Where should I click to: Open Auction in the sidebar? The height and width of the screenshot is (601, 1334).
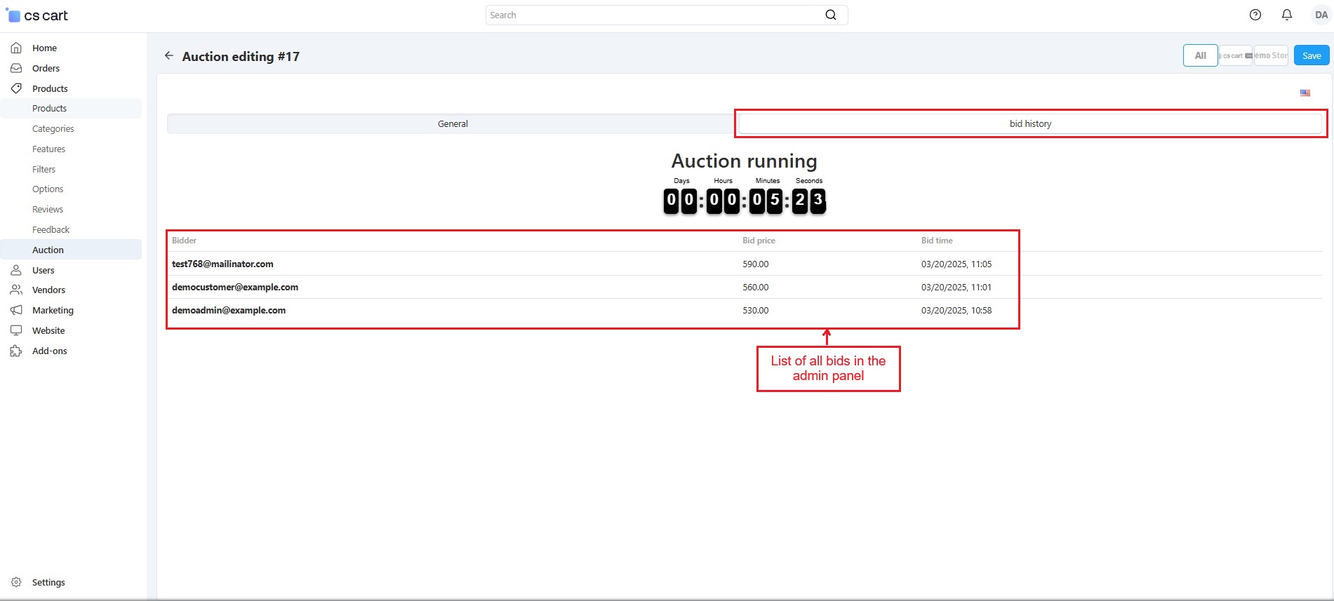coord(48,250)
